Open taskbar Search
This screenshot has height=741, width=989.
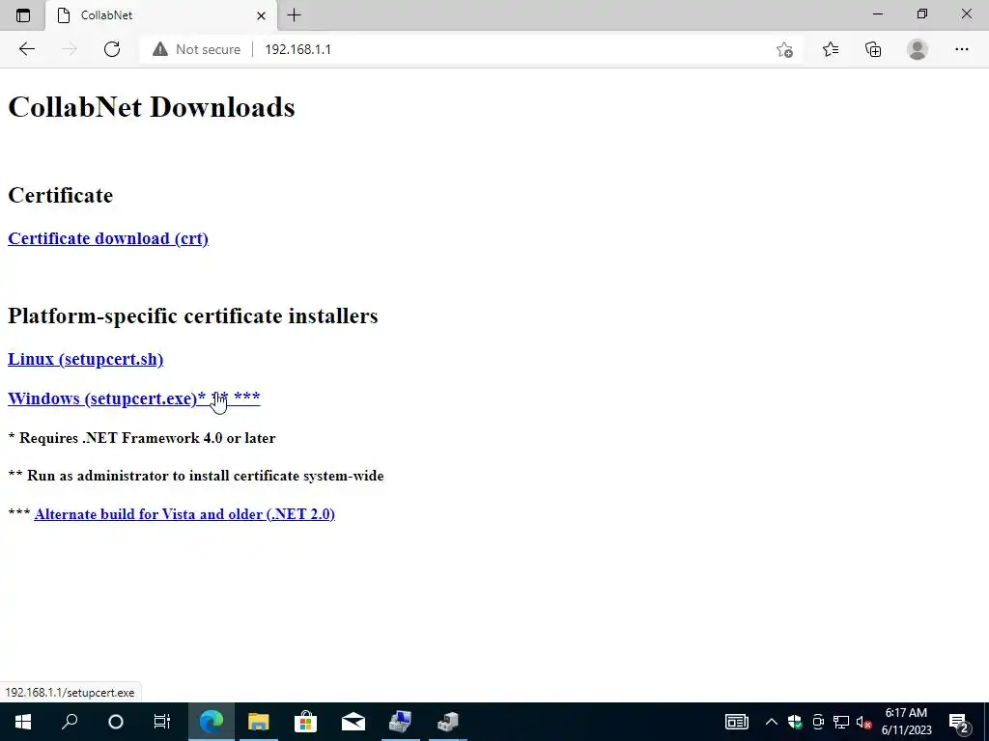coord(70,722)
